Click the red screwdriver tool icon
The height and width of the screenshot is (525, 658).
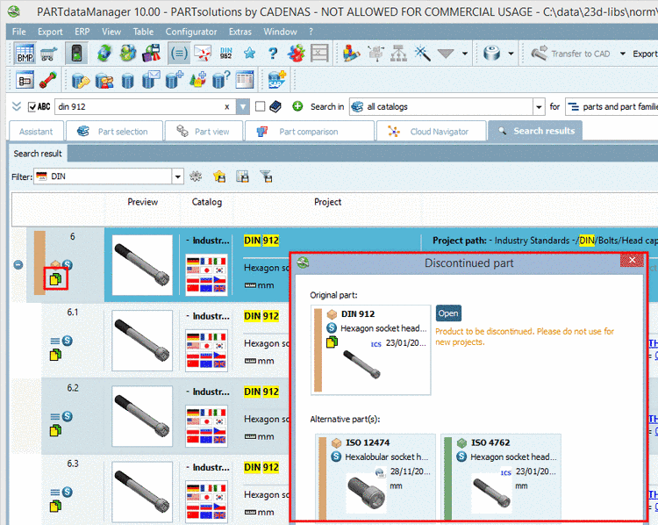click(48, 80)
